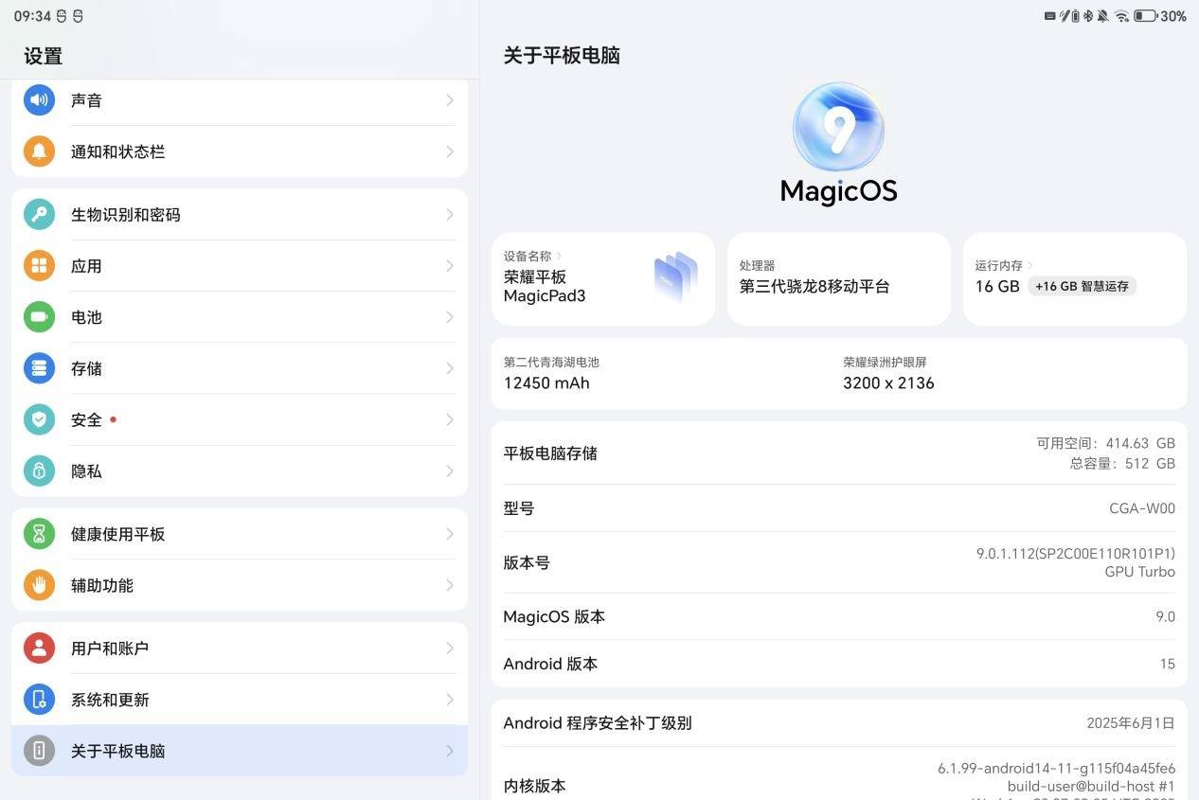The image size is (1199, 800).
Task: Tap available space 414.63 GB
Action: 1105,443
